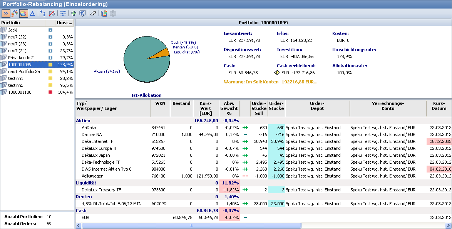This screenshot has width=452, height=229.
Task: Click the double-arrow expand toolbar button
Action: [6, 13]
